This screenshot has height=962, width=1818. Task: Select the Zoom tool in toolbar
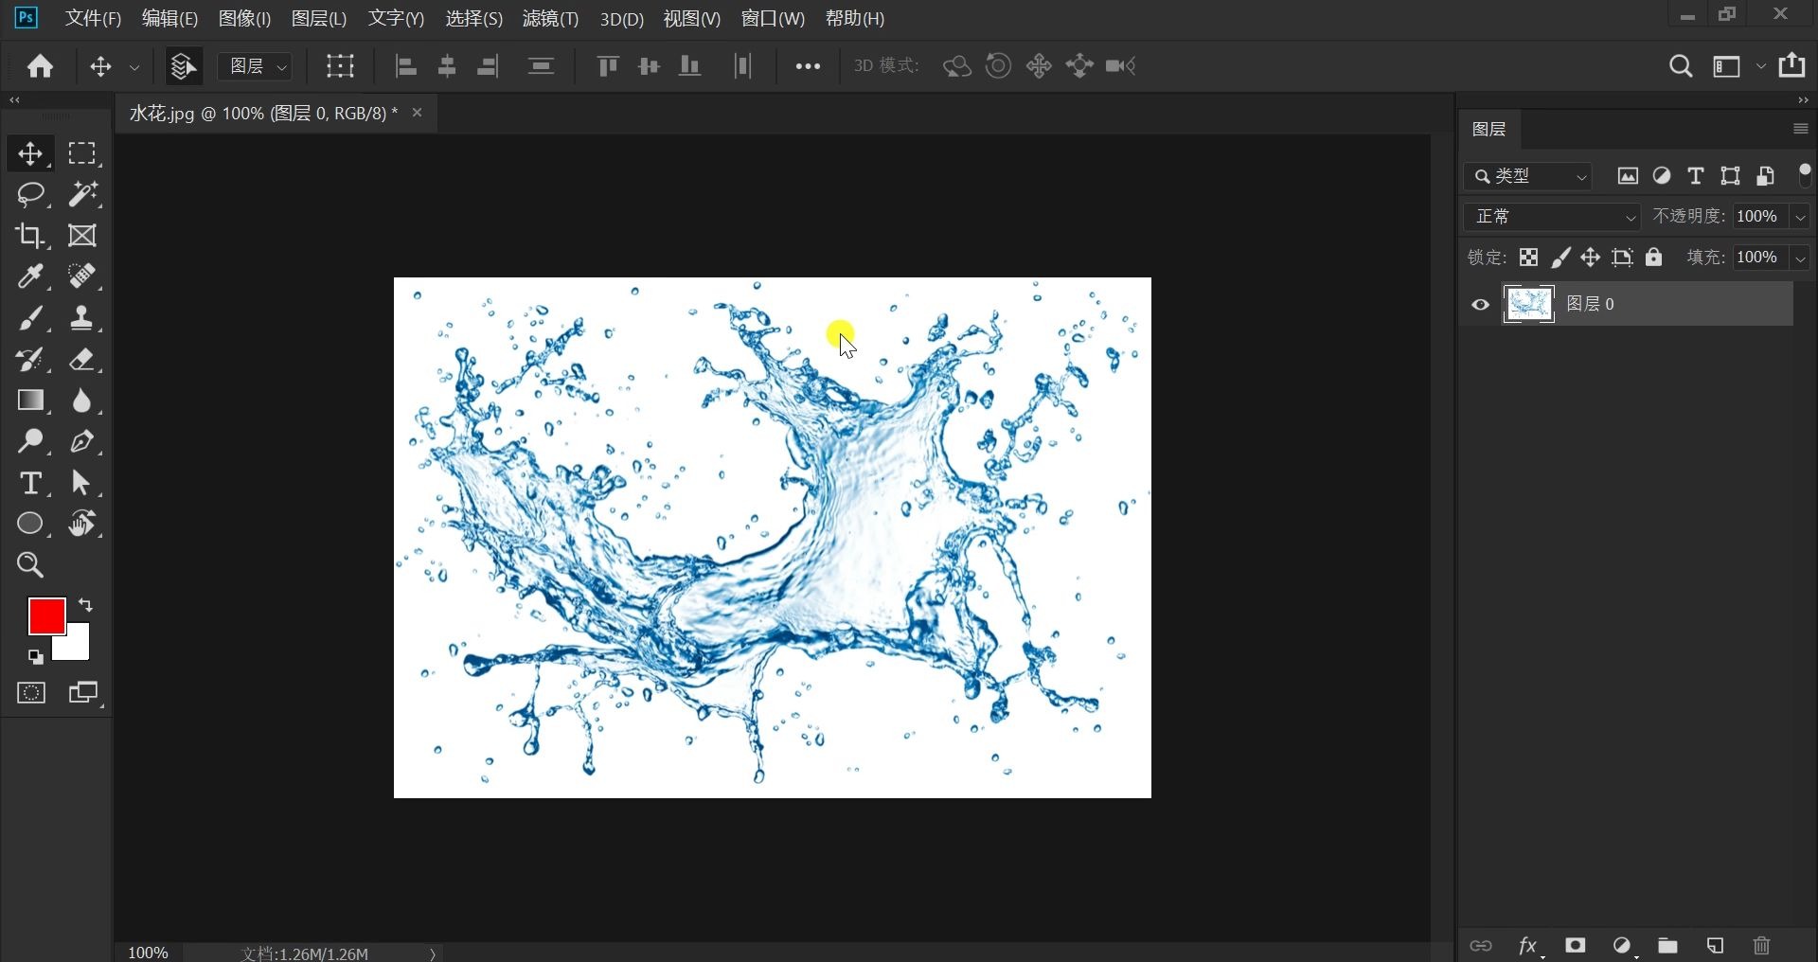point(30,565)
